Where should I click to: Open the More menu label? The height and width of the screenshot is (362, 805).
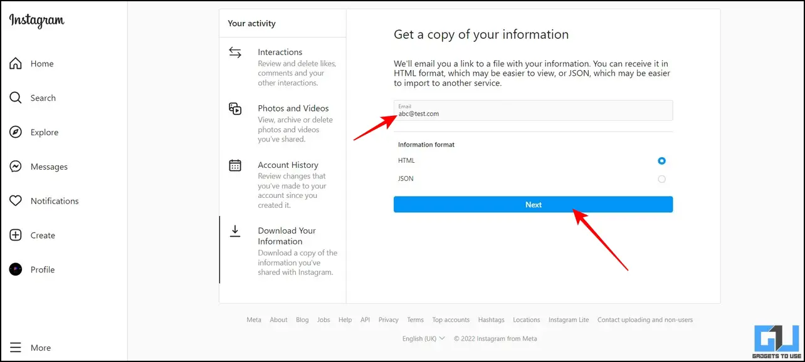(x=41, y=348)
